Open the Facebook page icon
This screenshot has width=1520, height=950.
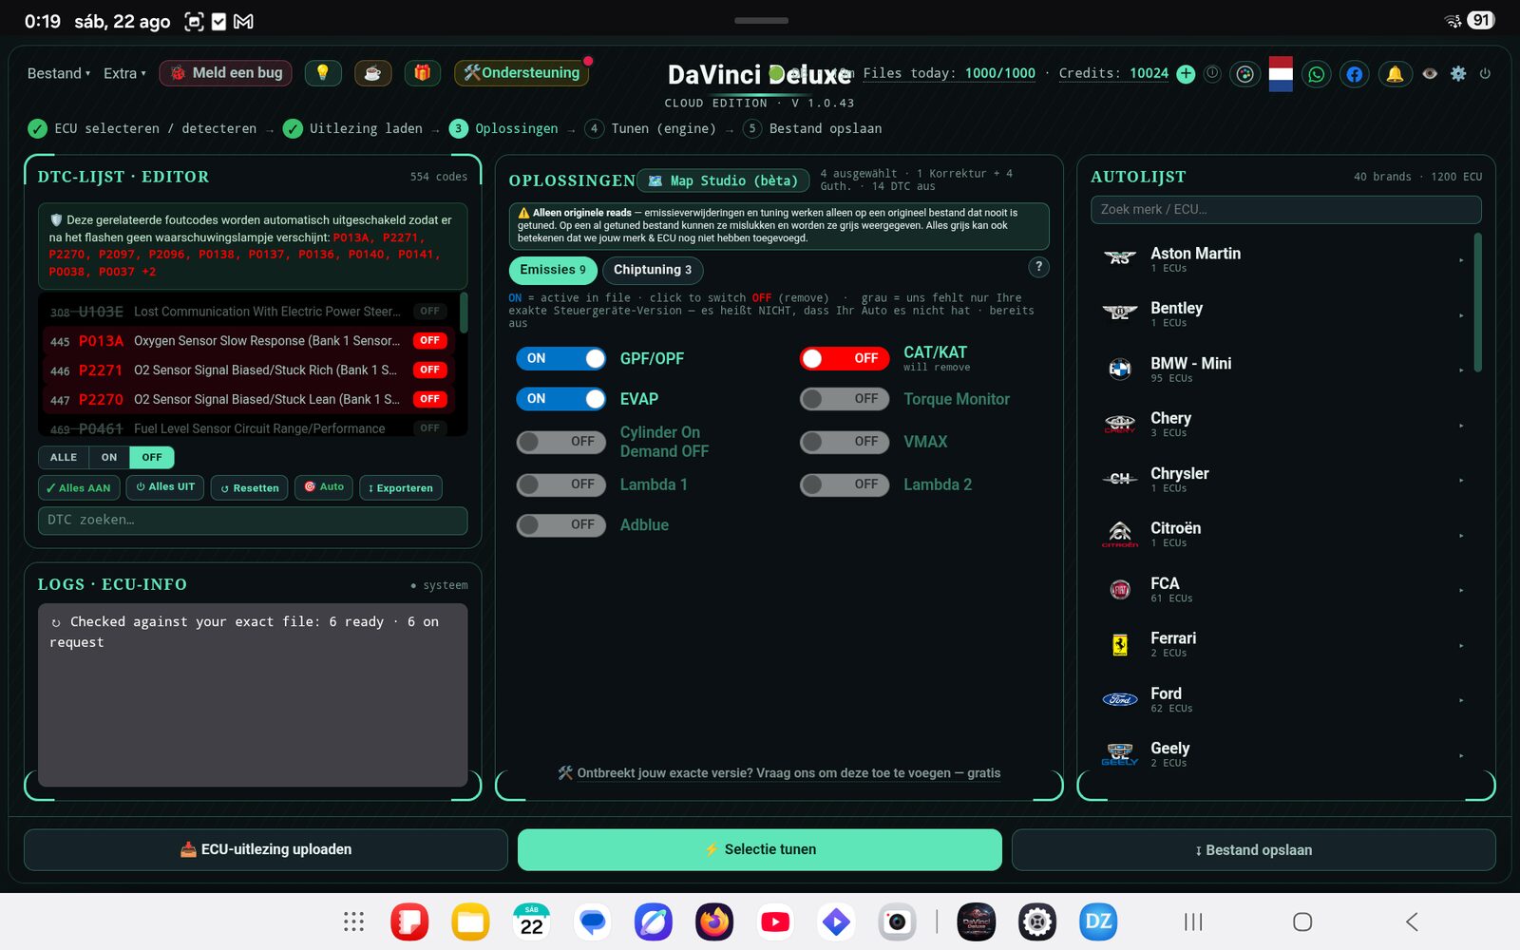click(x=1355, y=74)
